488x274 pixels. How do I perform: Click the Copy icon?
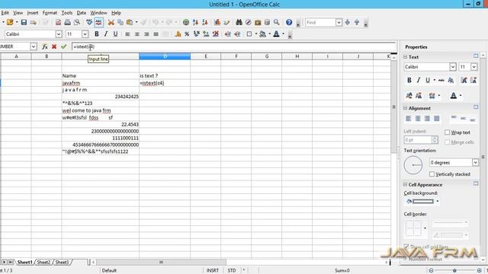120,22
